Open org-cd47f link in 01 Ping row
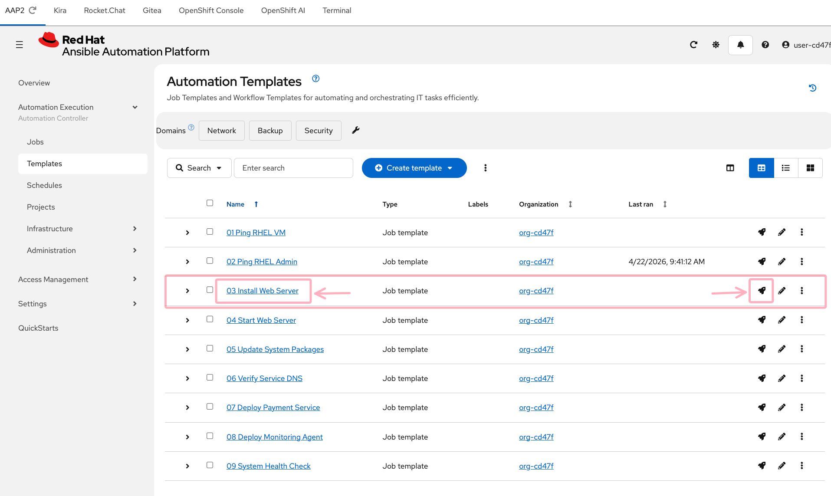Viewport: 831px width, 496px height. tap(536, 233)
